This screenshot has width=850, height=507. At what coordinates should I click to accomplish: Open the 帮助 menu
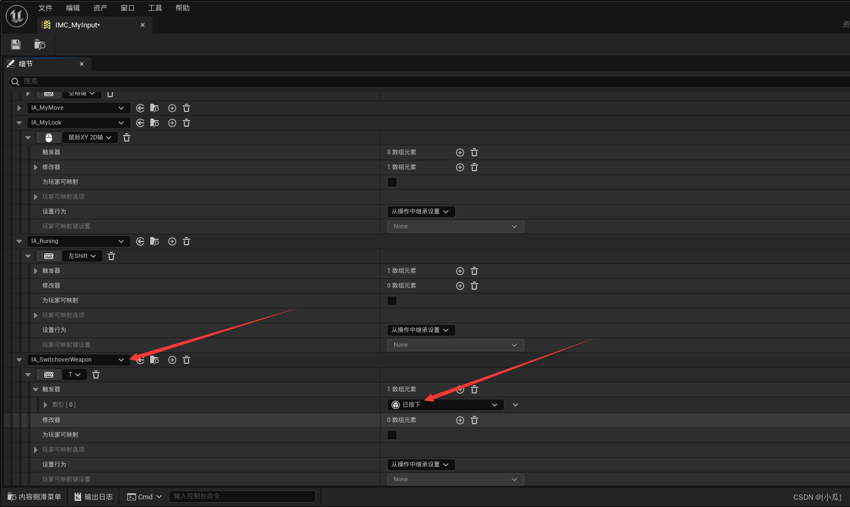tap(183, 8)
